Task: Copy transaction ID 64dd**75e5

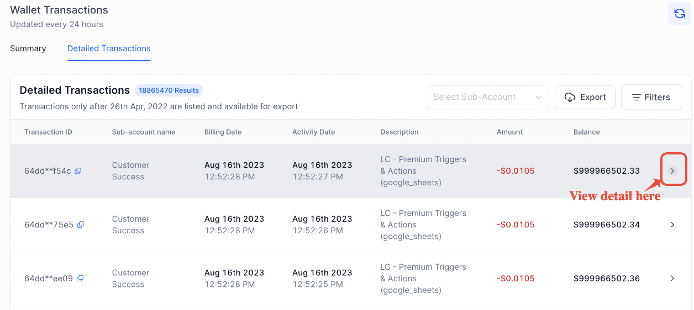Action: coord(81,225)
